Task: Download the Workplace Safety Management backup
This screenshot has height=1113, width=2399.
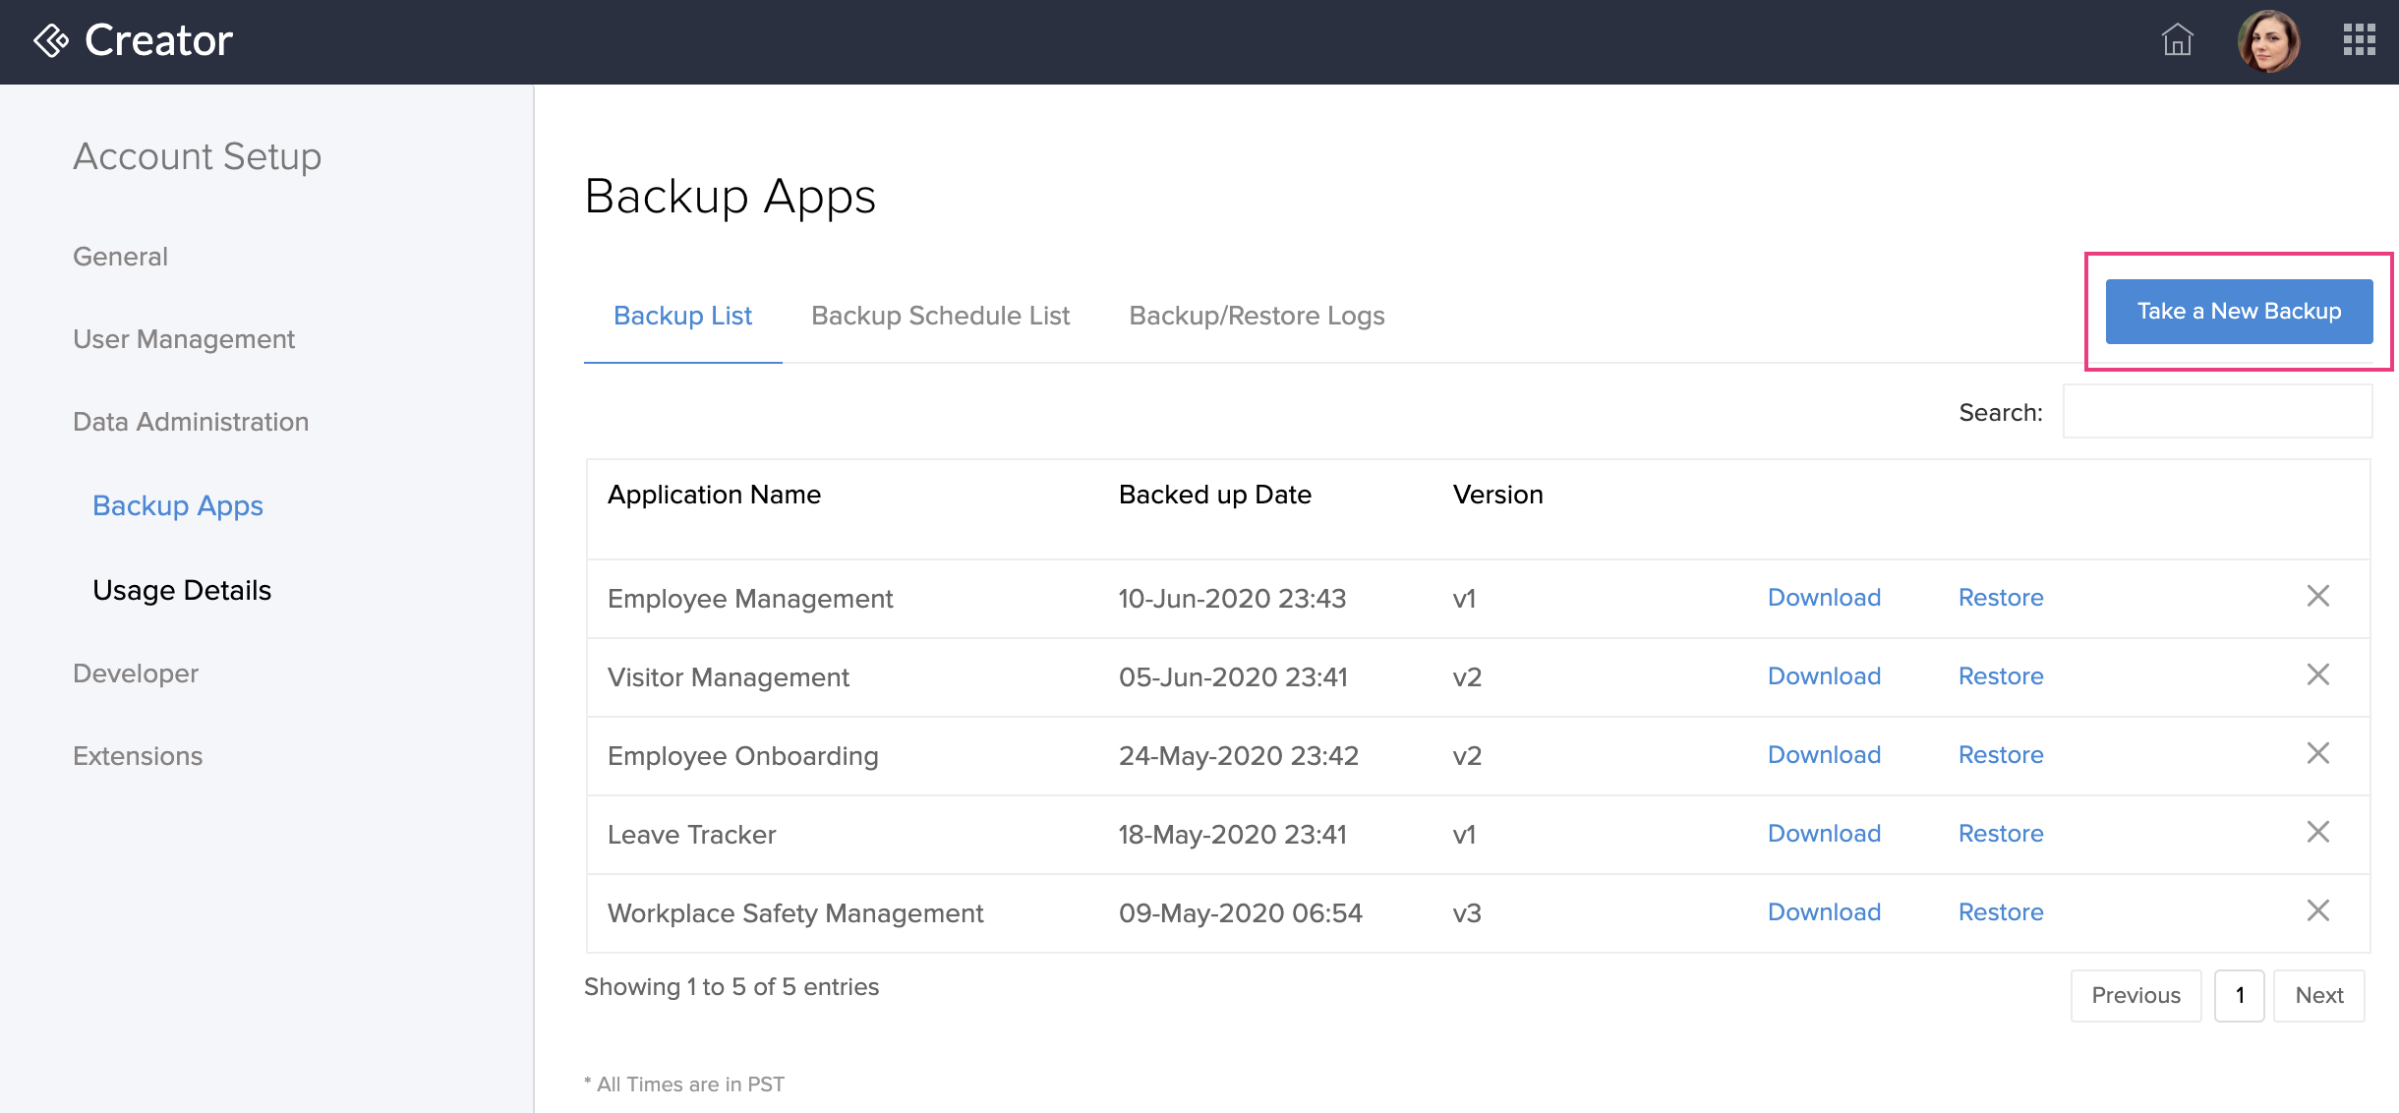Action: [x=1823, y=911]
